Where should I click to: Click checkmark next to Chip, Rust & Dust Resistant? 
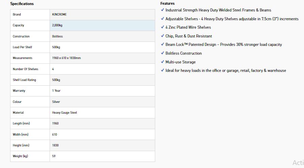point(163,36)
